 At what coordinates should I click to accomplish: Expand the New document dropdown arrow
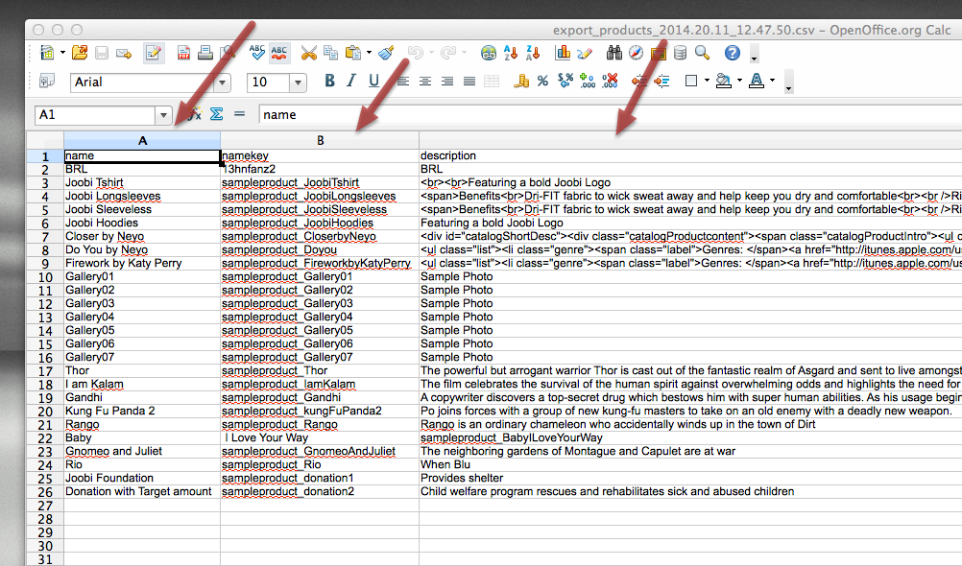point(62,54)
